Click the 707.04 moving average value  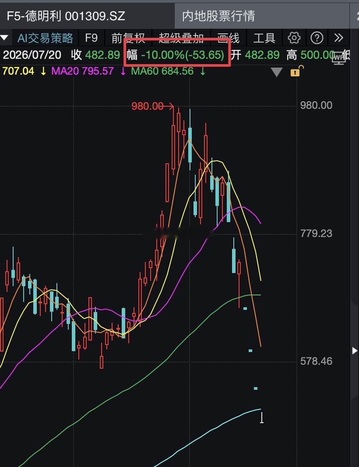click(18, 71)
